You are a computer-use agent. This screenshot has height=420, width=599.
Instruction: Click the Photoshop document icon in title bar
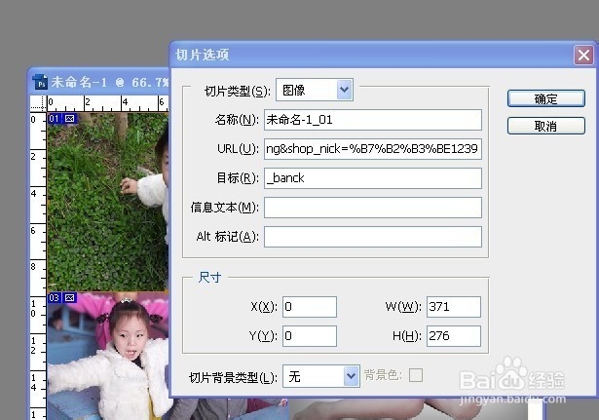(40, 82)
